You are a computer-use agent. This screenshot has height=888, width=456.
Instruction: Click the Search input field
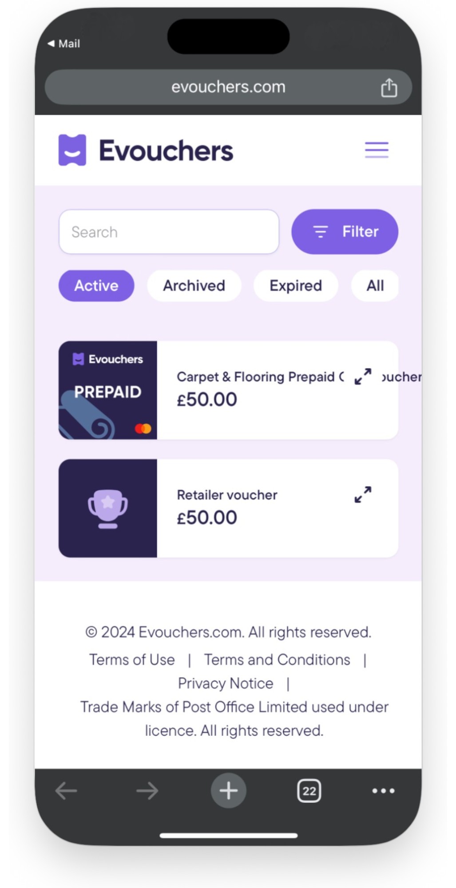(169, 232)
